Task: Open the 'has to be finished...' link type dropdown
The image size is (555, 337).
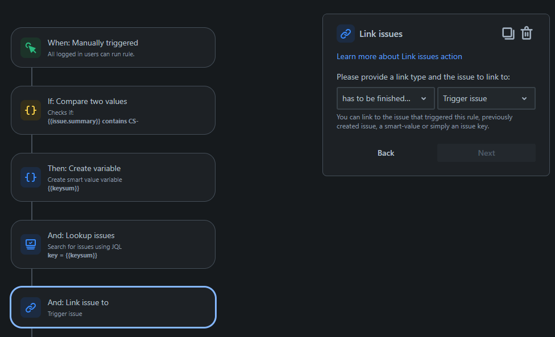Action: pyautogui.click(x=386, y=98)
